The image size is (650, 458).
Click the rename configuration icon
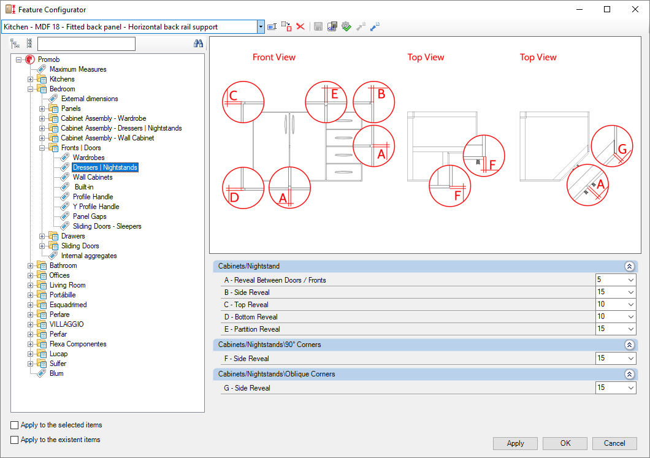(x=272, y=27)
